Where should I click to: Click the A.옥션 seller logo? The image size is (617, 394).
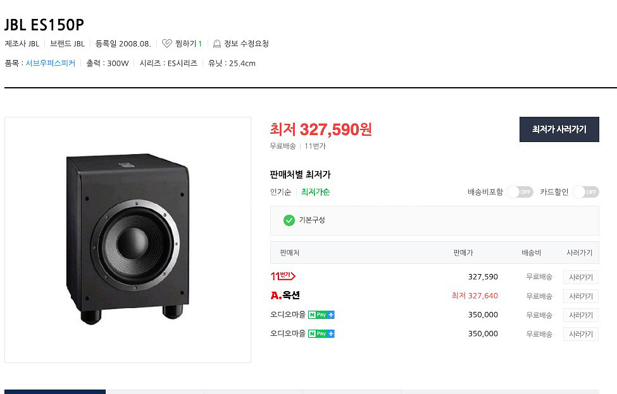[285, 295]
